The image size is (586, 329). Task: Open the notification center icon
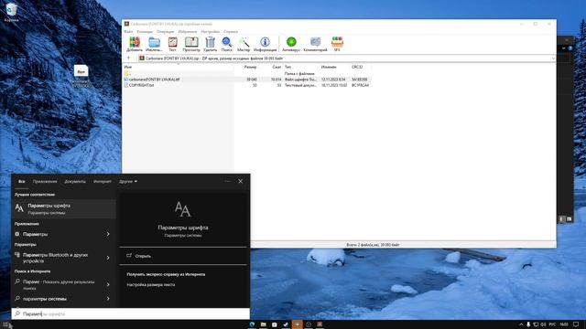tap(576, 324)
